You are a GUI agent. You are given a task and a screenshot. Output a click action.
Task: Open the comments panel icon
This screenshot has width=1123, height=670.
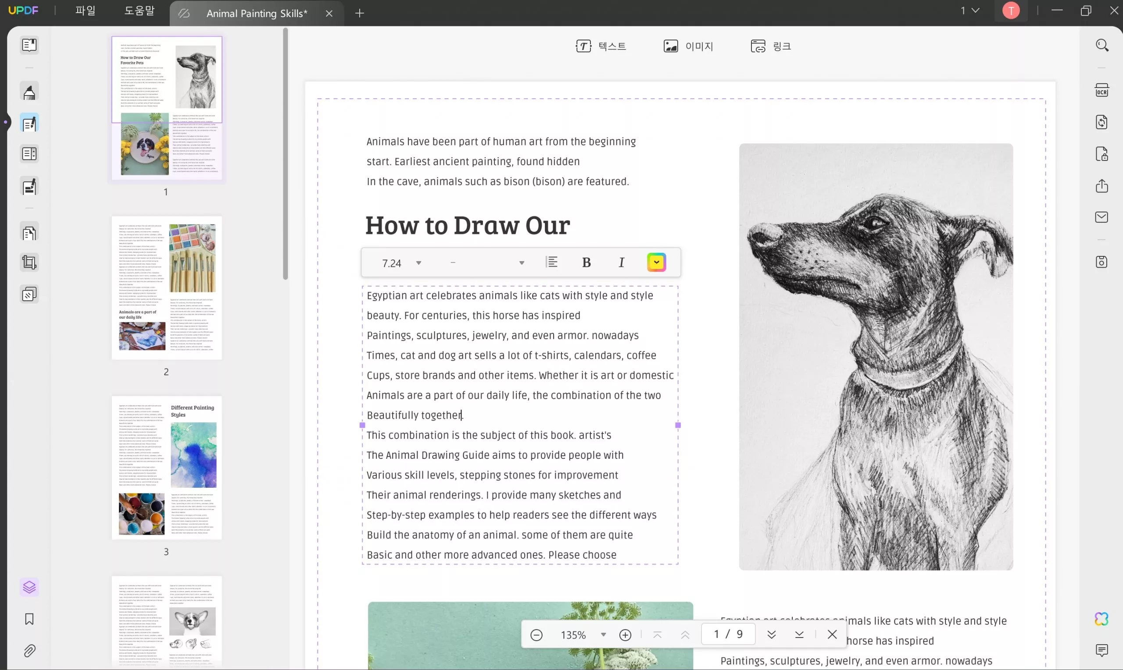1102,650
